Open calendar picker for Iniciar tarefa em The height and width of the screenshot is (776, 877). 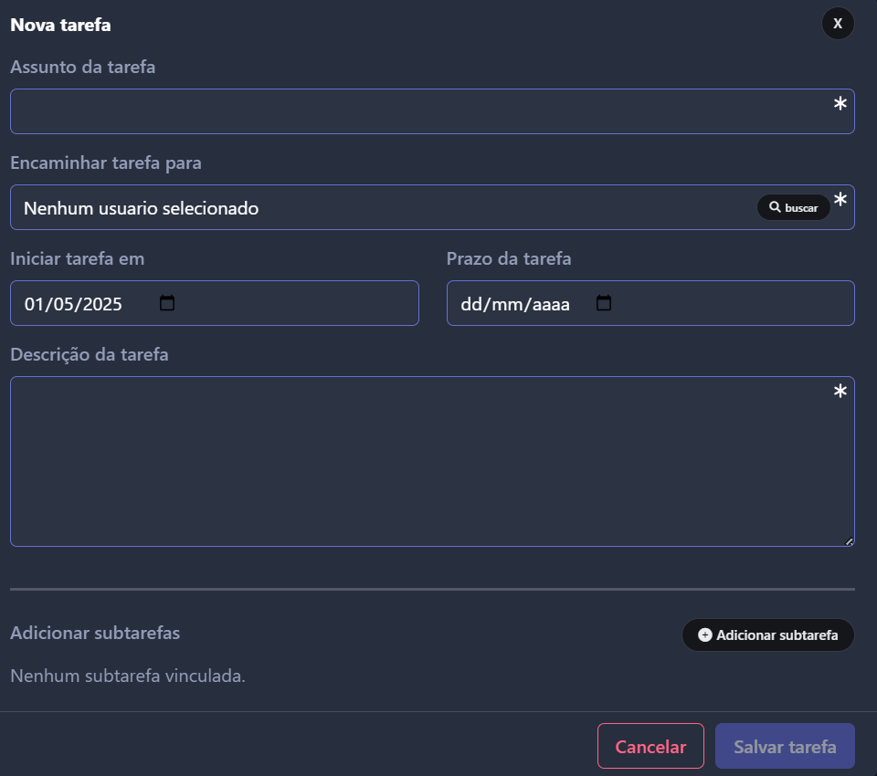166,303
